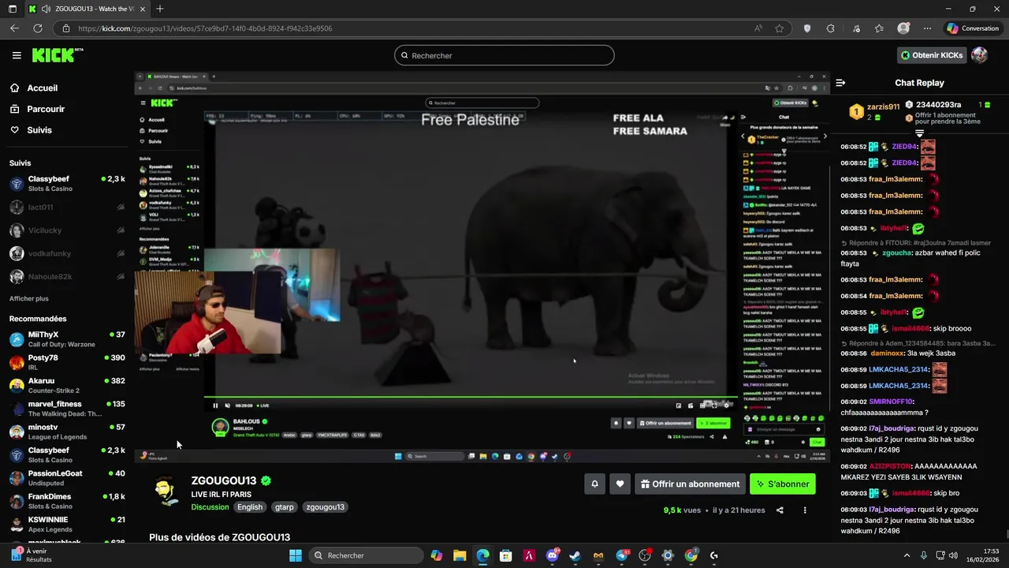Open recommended channel FrankDimes
Image resolution: width=1009 pixels, height=568 pixels.
(x=67, y=501)
